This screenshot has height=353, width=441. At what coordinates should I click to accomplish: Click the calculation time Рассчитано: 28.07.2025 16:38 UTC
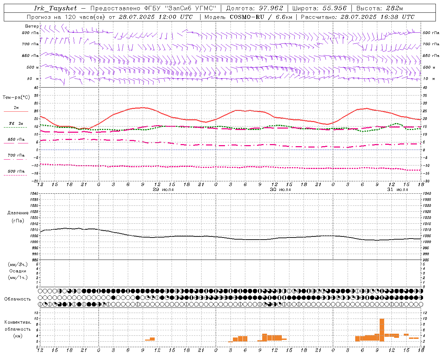(x=358, y=17)
